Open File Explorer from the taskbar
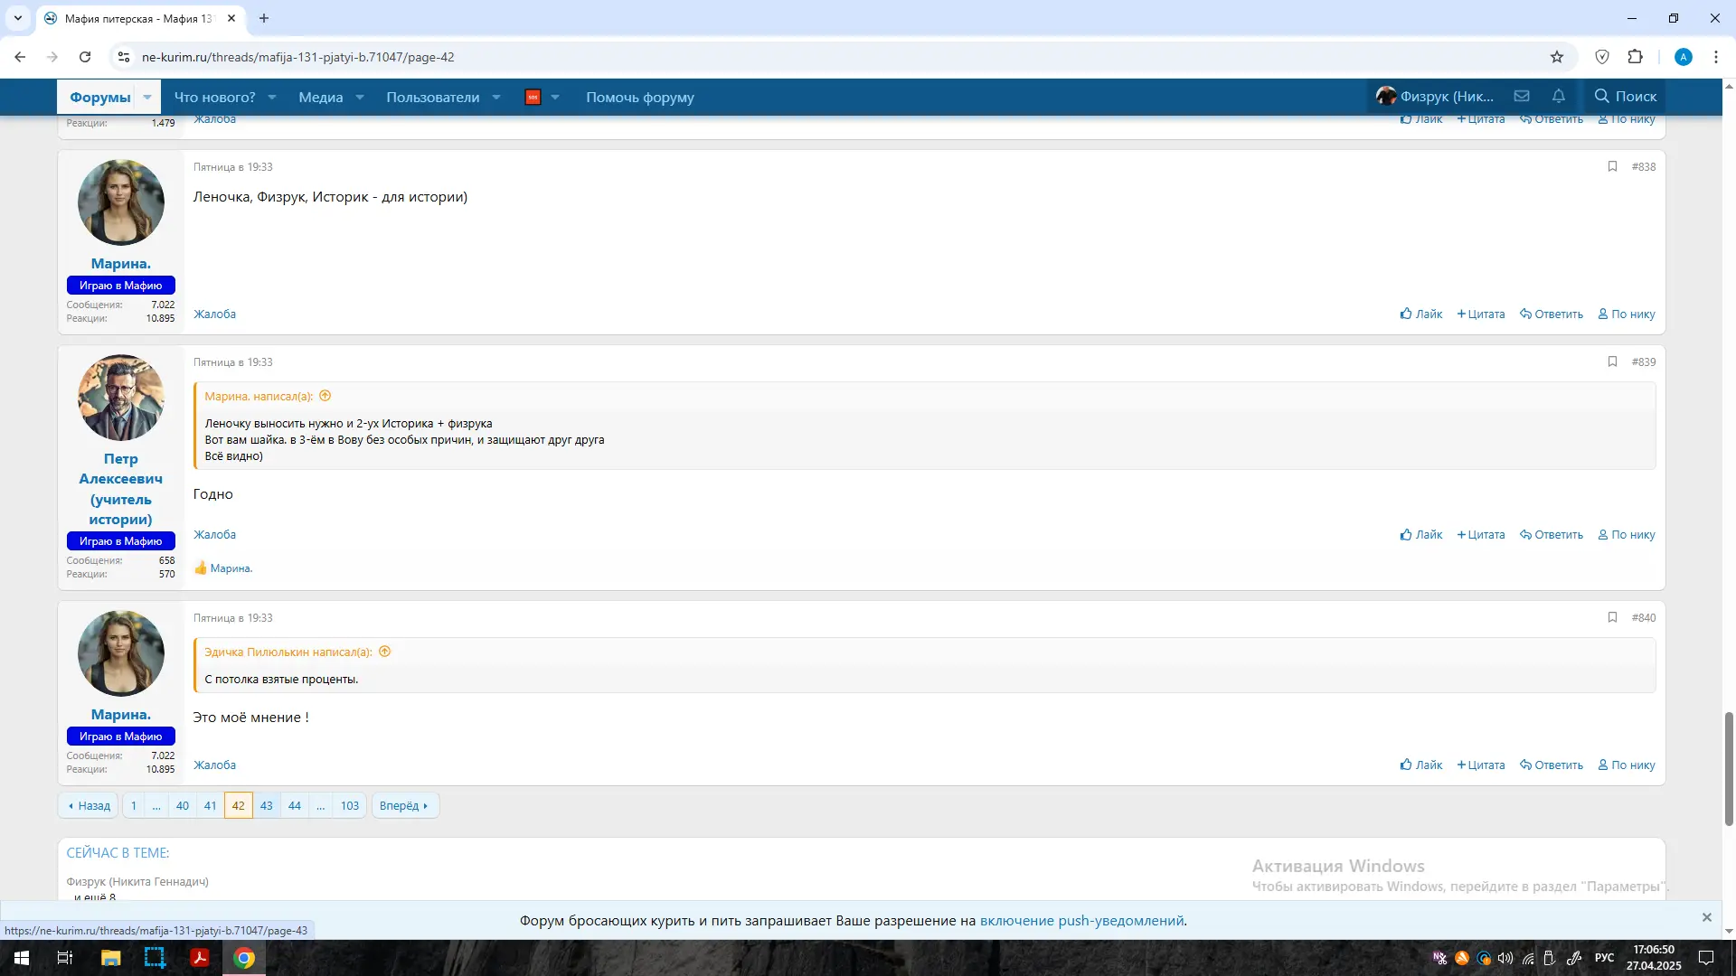The image size is (1736, 976). (x=110, y=958)
